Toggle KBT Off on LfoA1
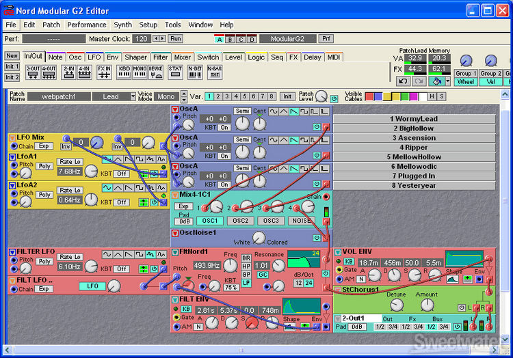513x358 pixels. point(122,174)
